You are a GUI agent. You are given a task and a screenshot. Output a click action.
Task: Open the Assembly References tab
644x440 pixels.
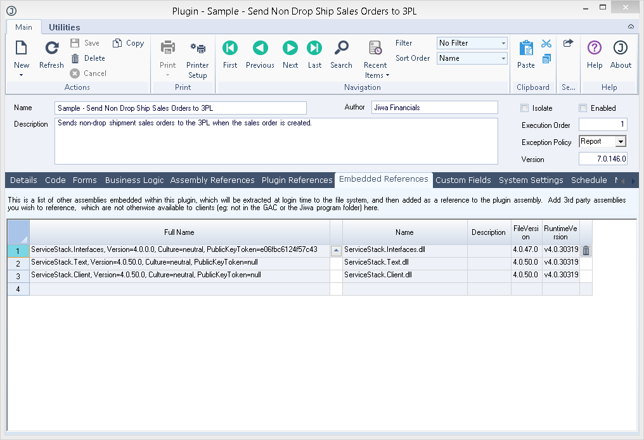pyautogui.click(x=212, y=180)
